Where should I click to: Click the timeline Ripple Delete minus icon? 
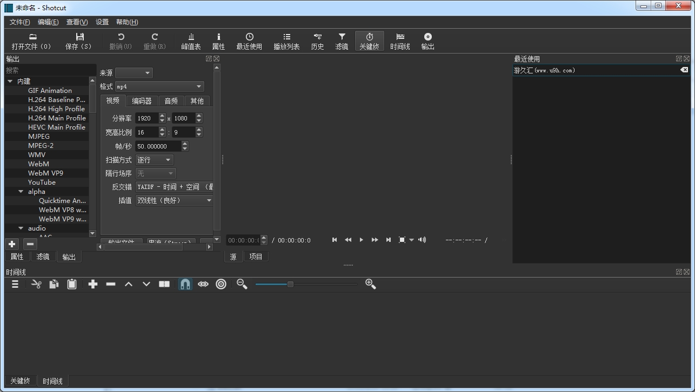click(111, 284)
